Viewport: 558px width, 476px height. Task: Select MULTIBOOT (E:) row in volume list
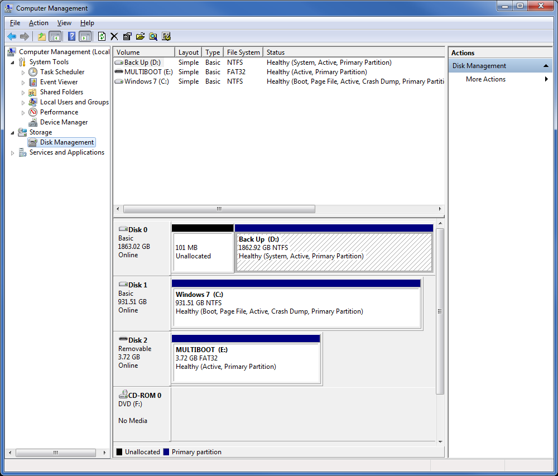coord(279,72)
